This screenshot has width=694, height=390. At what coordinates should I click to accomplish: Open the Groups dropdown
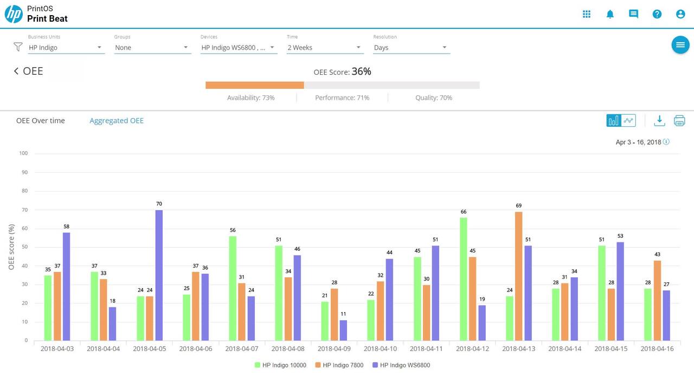(x=152, y=48)
